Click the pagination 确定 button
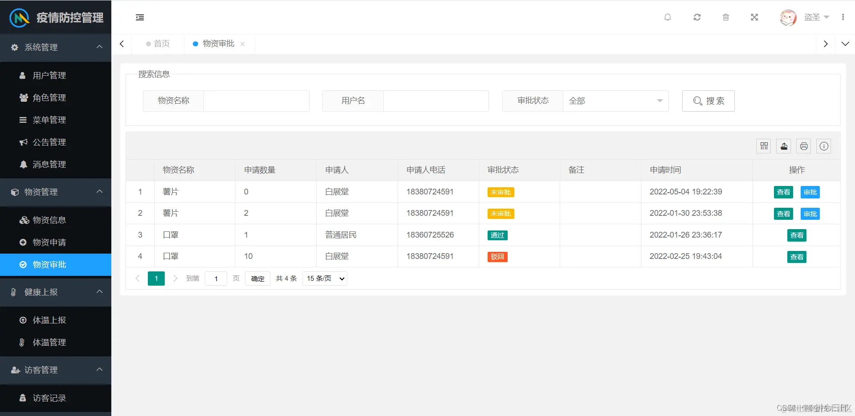Screen dimensions: 855x416 [257, 279]
